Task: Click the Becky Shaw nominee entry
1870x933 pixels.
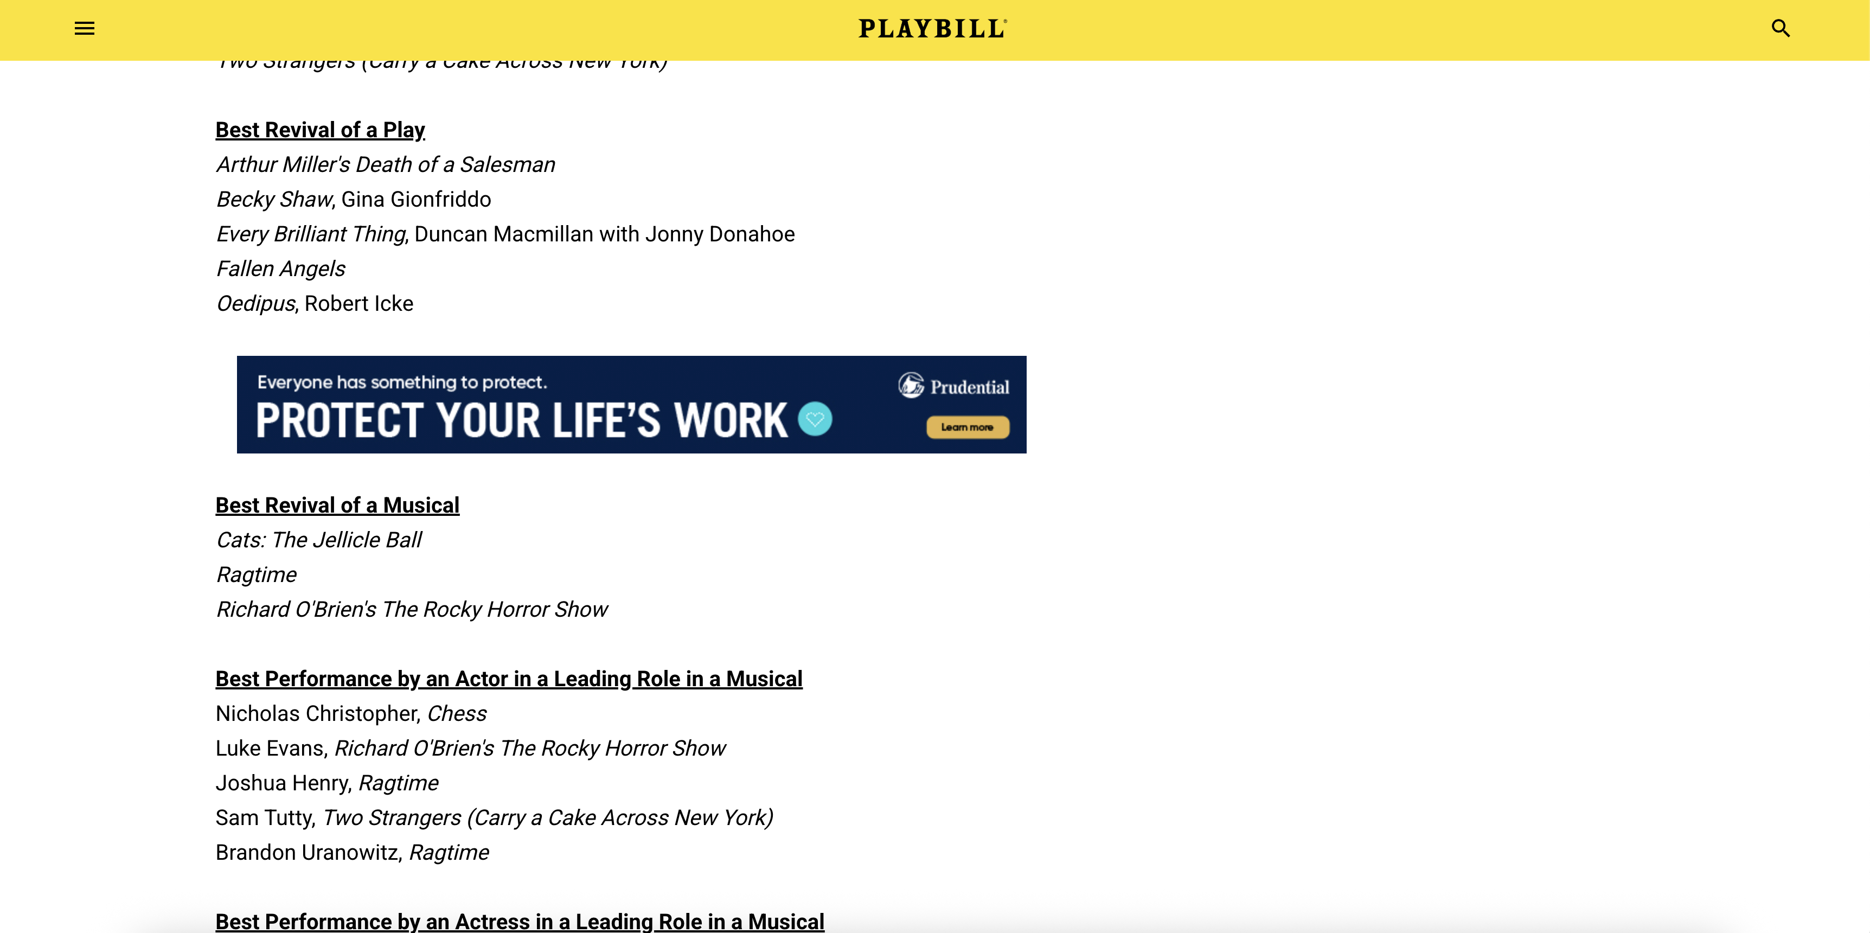Action: [354, 200]
